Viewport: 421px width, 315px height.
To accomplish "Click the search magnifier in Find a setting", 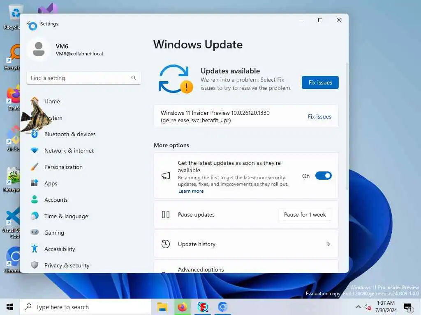I will pos(134,78).
